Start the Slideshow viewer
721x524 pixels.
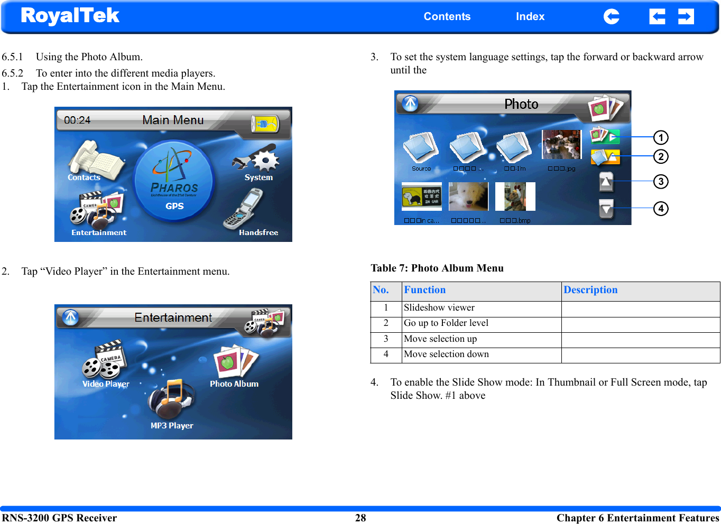(605, 136)
